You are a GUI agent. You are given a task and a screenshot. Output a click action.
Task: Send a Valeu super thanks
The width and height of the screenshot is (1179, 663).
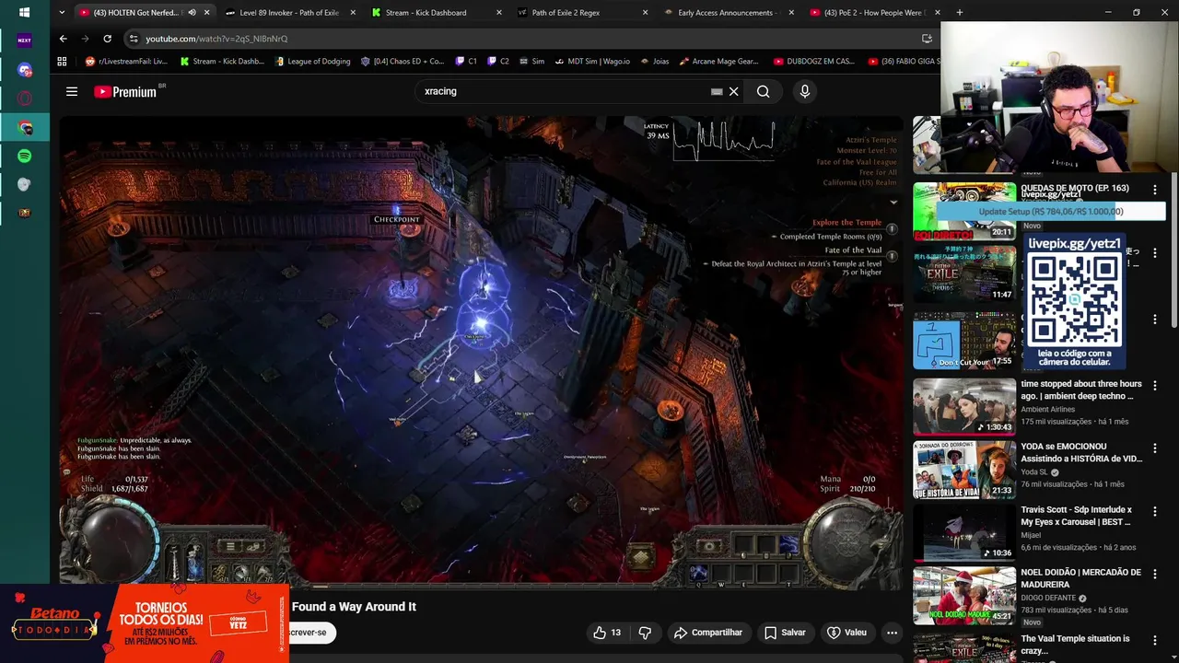[x=846, y=633]
